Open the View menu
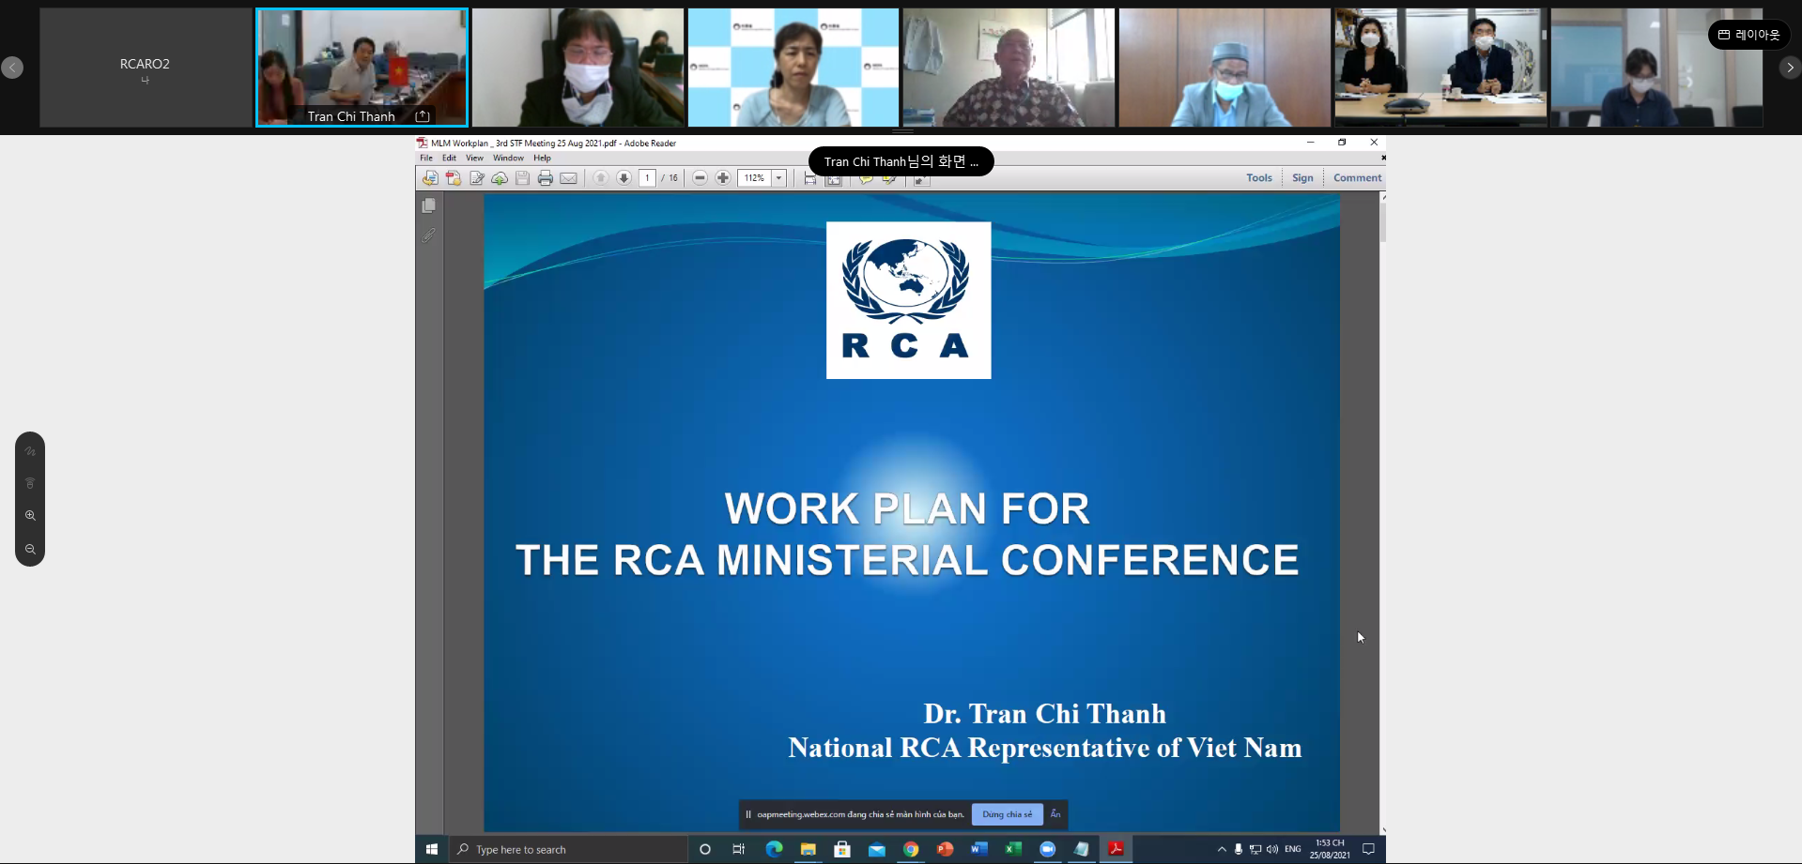This screenshot has width=1802, height=864. (474, 158)
